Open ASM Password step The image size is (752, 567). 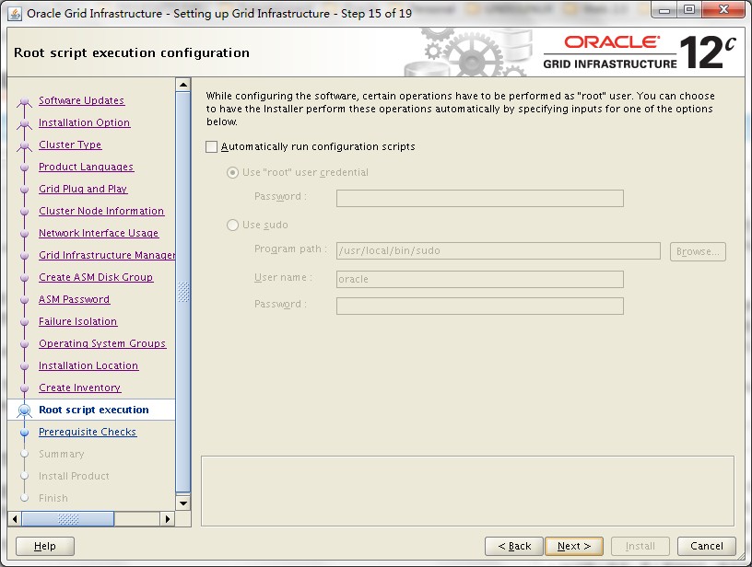coord(75,299)
